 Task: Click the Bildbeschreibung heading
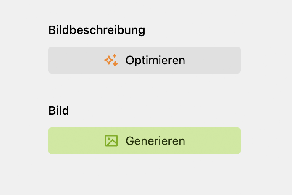click(x=97, y=30)
